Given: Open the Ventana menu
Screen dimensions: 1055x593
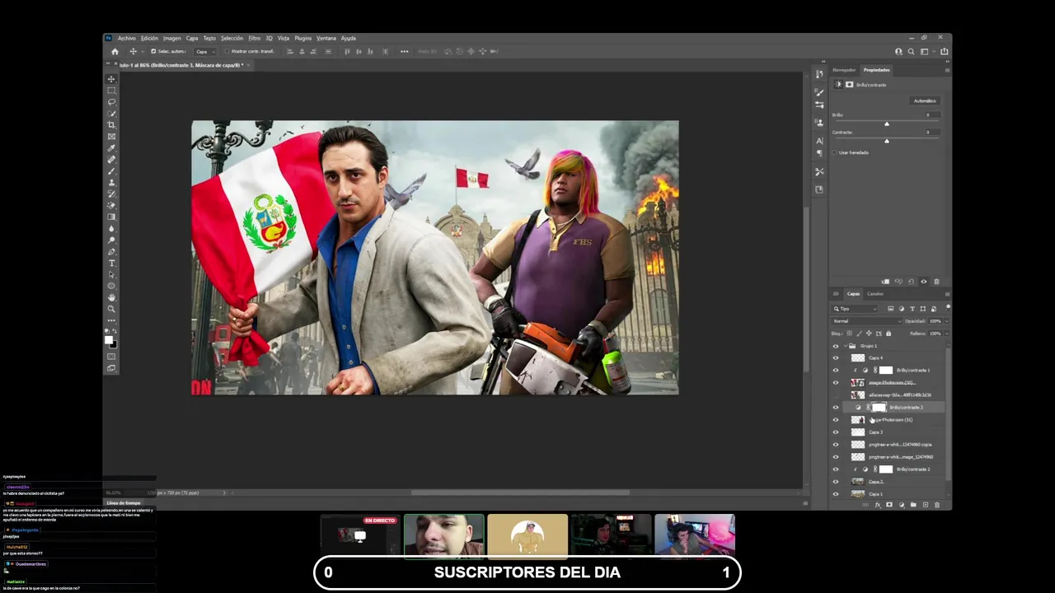Looking at the screenshot, I should 326,38.
